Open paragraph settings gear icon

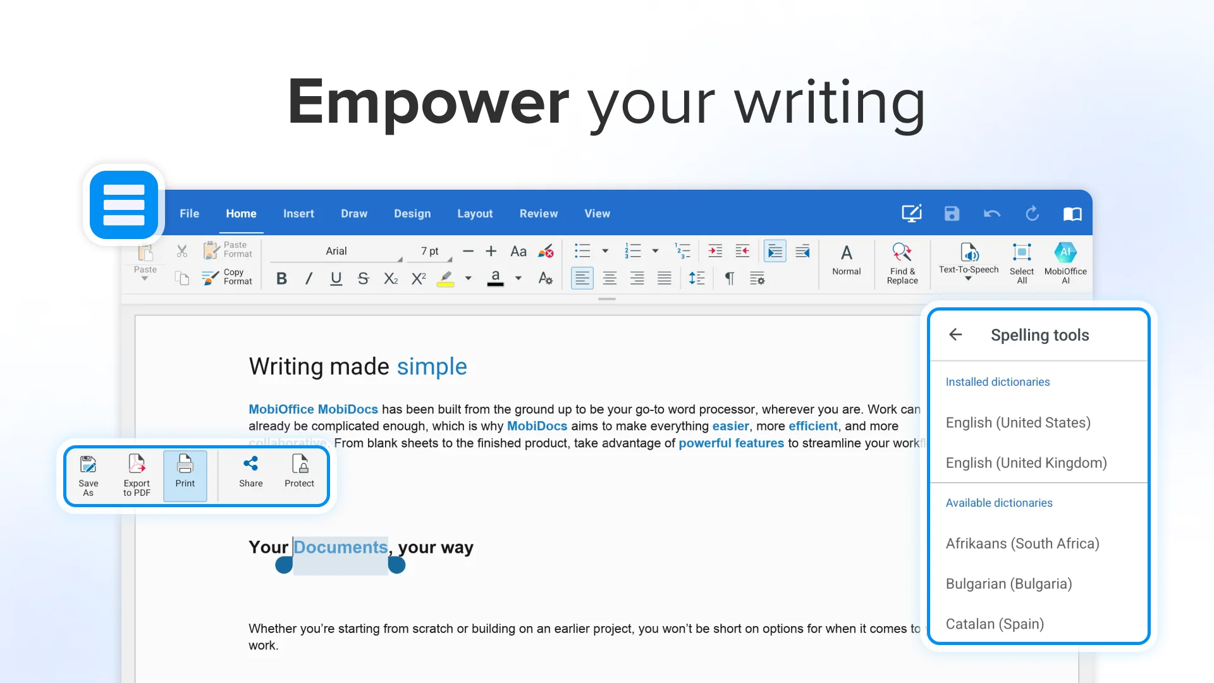click(757, 278)
